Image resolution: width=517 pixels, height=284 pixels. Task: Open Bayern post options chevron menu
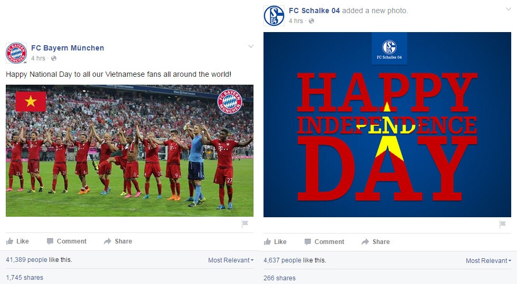[x=251, y=47]
